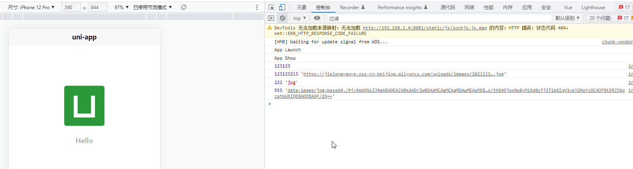This screenshot has height=169, width=633.
Task: Select the 控制台 (Console) tab
Action: click(323, 7)
